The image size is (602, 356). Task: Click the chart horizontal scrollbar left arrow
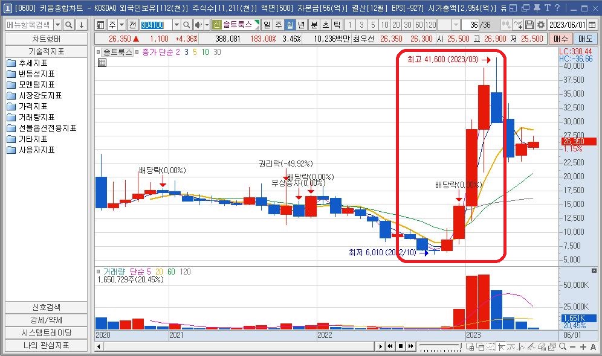[99, 347]
